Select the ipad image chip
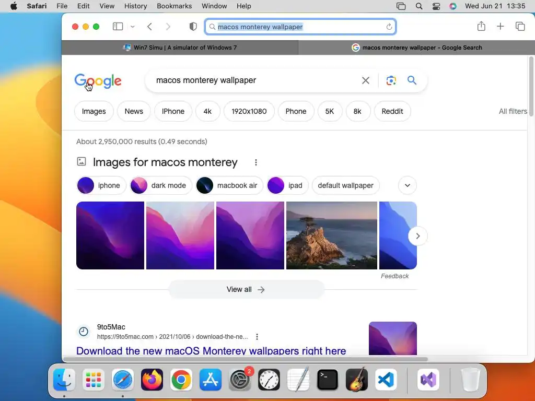 pos(288,185)
